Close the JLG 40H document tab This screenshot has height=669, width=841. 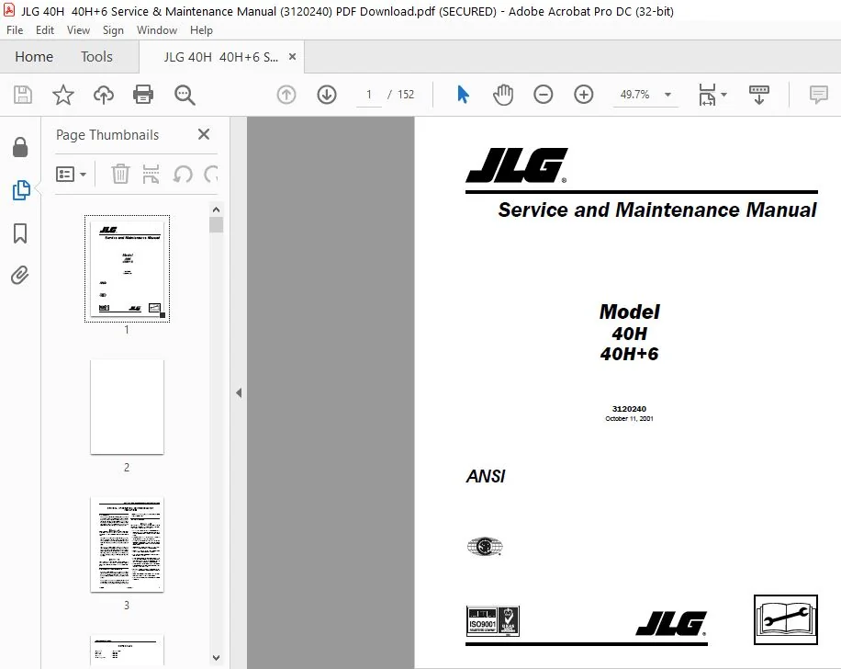(x=292, y=56)
